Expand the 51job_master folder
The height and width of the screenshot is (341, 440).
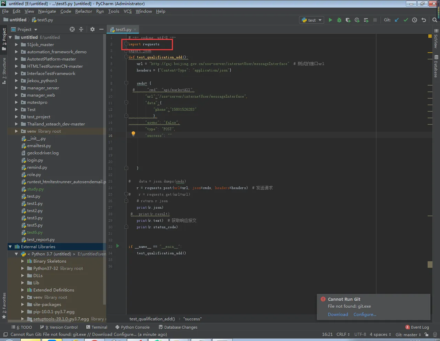(16, 45)
